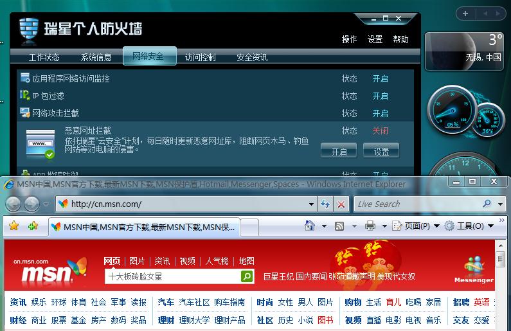Click the 设置 button for 恶意网址拦截

tap(381, 151)
